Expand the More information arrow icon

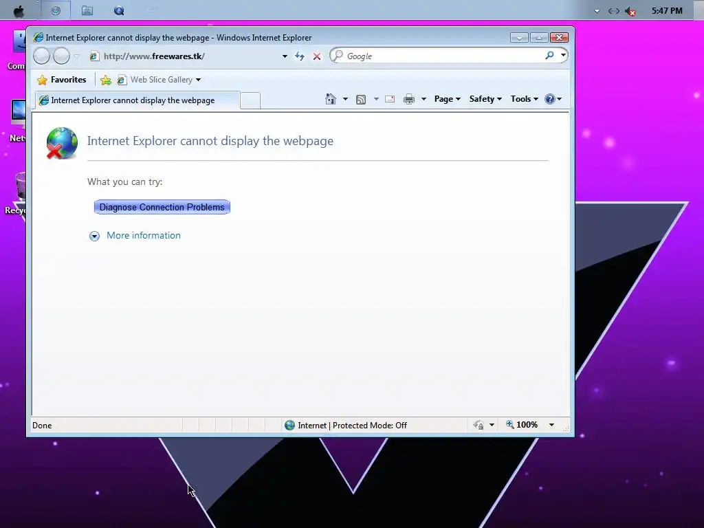click(x=94, y=236)
